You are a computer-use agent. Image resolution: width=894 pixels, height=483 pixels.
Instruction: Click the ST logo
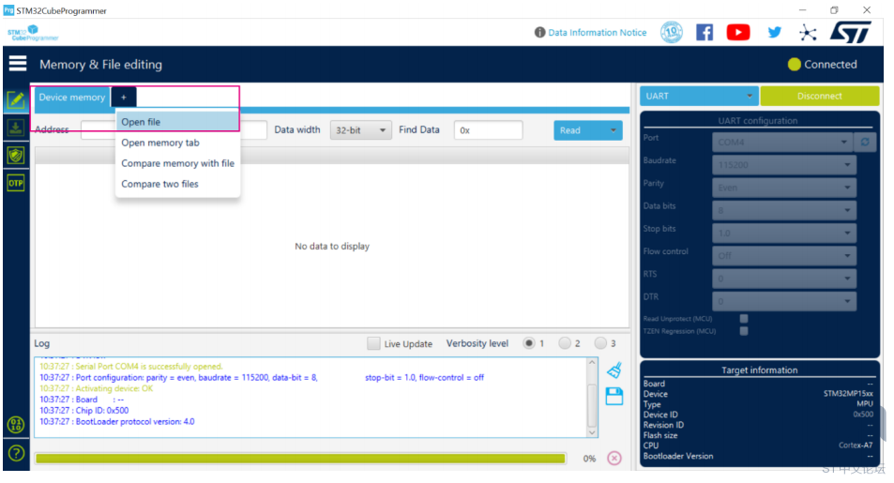(x=851, y=33)
